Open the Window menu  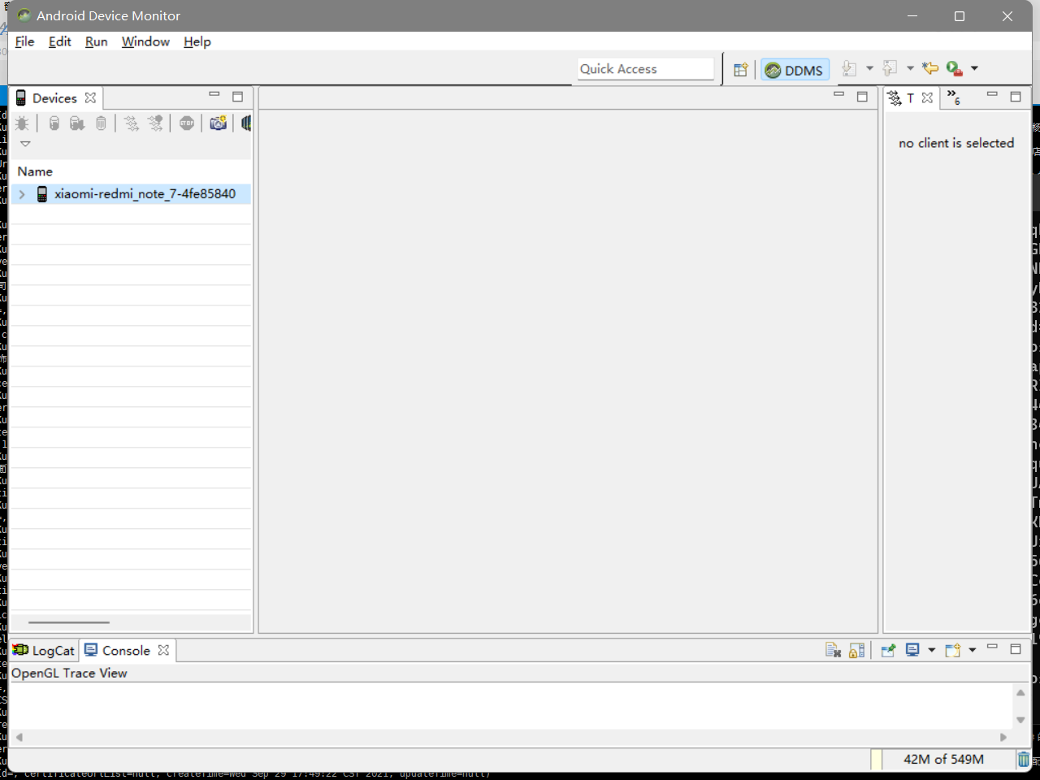point(145,41)
